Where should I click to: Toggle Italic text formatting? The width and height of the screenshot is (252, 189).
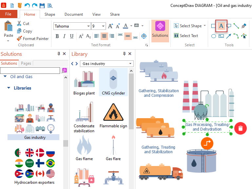pos(65,36)
